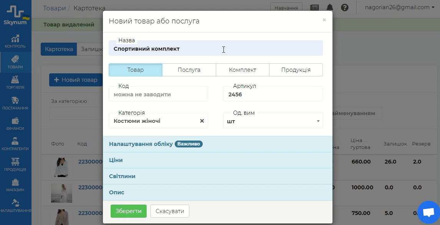
Task: Choose the Продукція type option
Action: click(x=296, y=70)
